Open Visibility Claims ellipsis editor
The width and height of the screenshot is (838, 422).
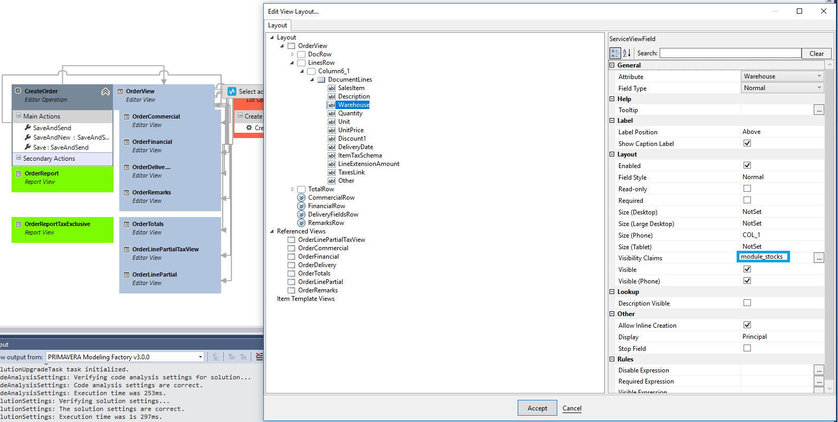[x=819, y=258]
